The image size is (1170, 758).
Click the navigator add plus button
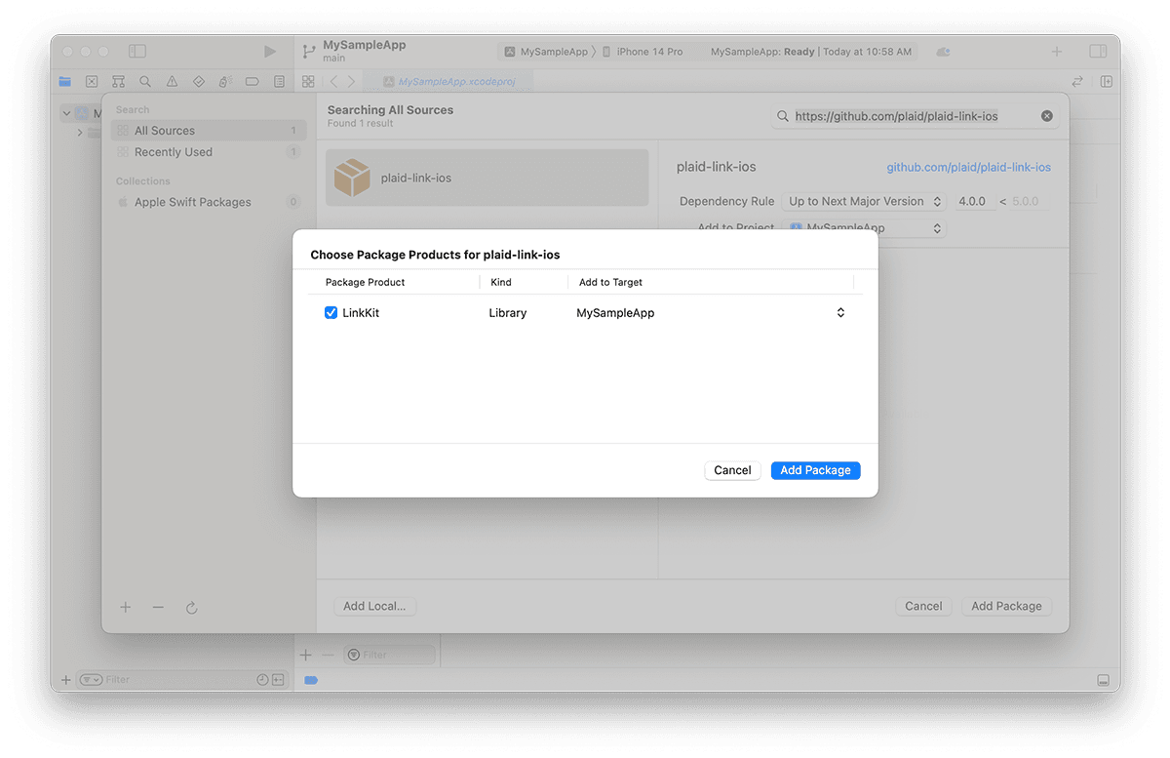point(66,680)
